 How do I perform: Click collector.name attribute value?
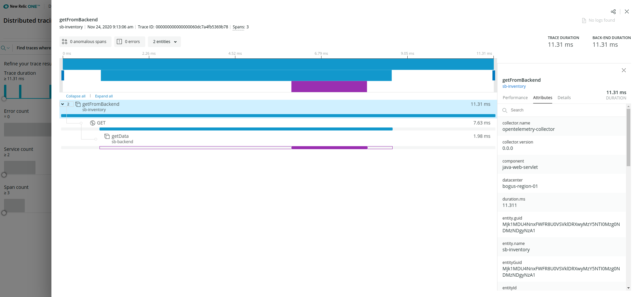coord(528,129)
